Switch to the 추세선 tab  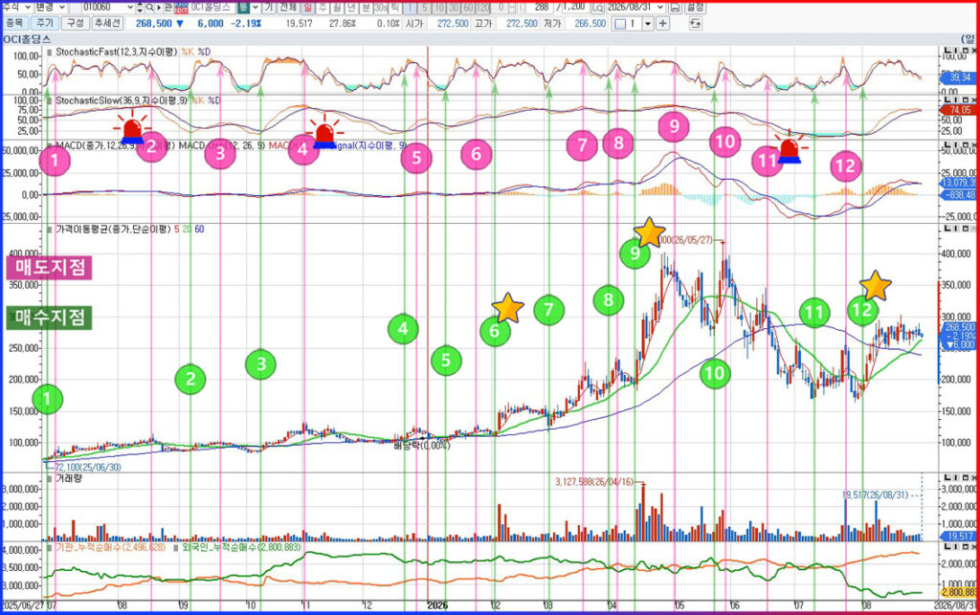(107, 23)
